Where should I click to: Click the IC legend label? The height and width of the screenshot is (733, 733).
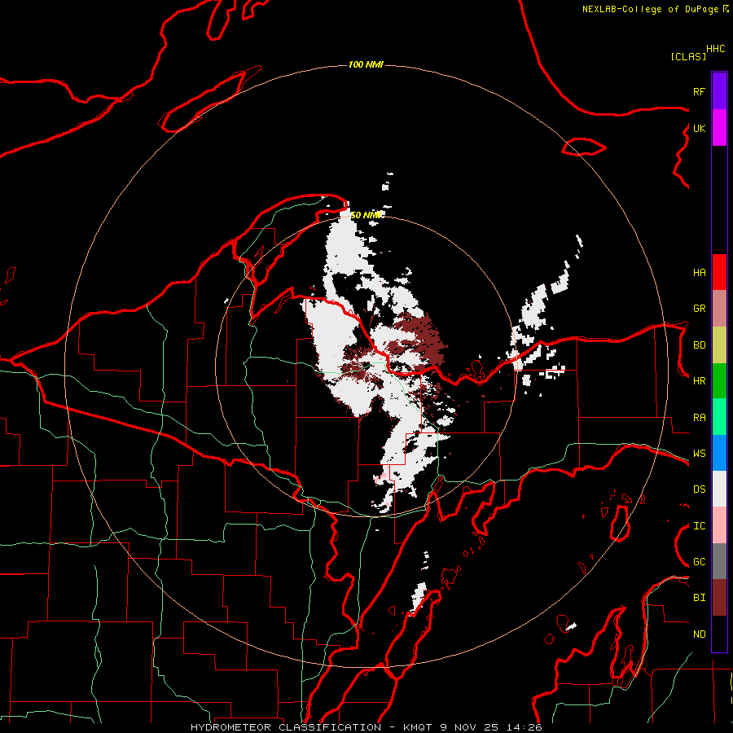[x=699, y=526]
